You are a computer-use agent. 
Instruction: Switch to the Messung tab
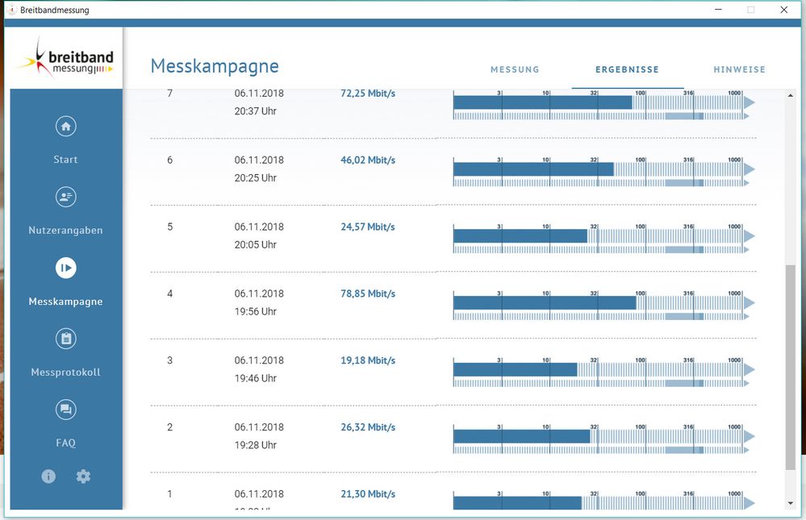[515, 69]
